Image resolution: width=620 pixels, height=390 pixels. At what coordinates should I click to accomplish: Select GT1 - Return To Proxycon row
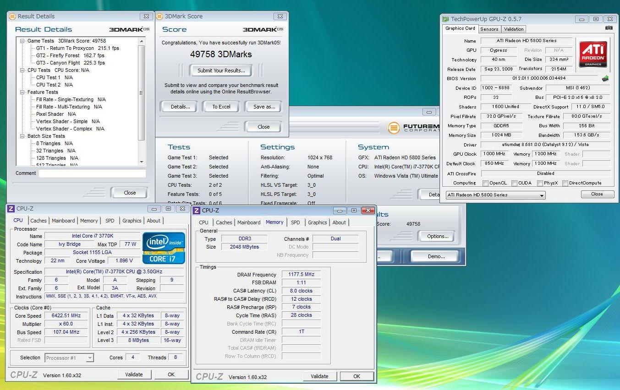pos(77,48)
